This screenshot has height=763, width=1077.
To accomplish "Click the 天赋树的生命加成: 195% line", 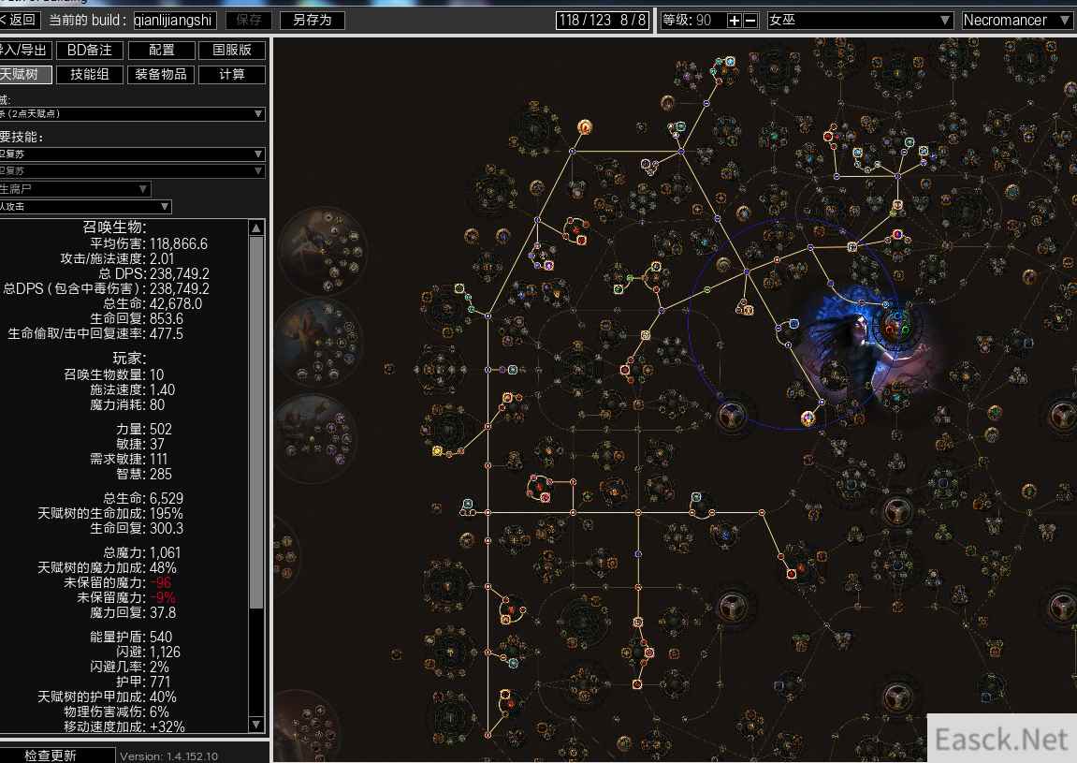I will click(x=109, y=513).
